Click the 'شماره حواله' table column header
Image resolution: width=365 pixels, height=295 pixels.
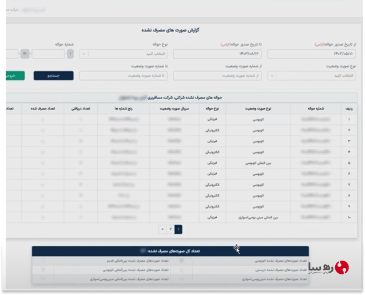(316, 109)
